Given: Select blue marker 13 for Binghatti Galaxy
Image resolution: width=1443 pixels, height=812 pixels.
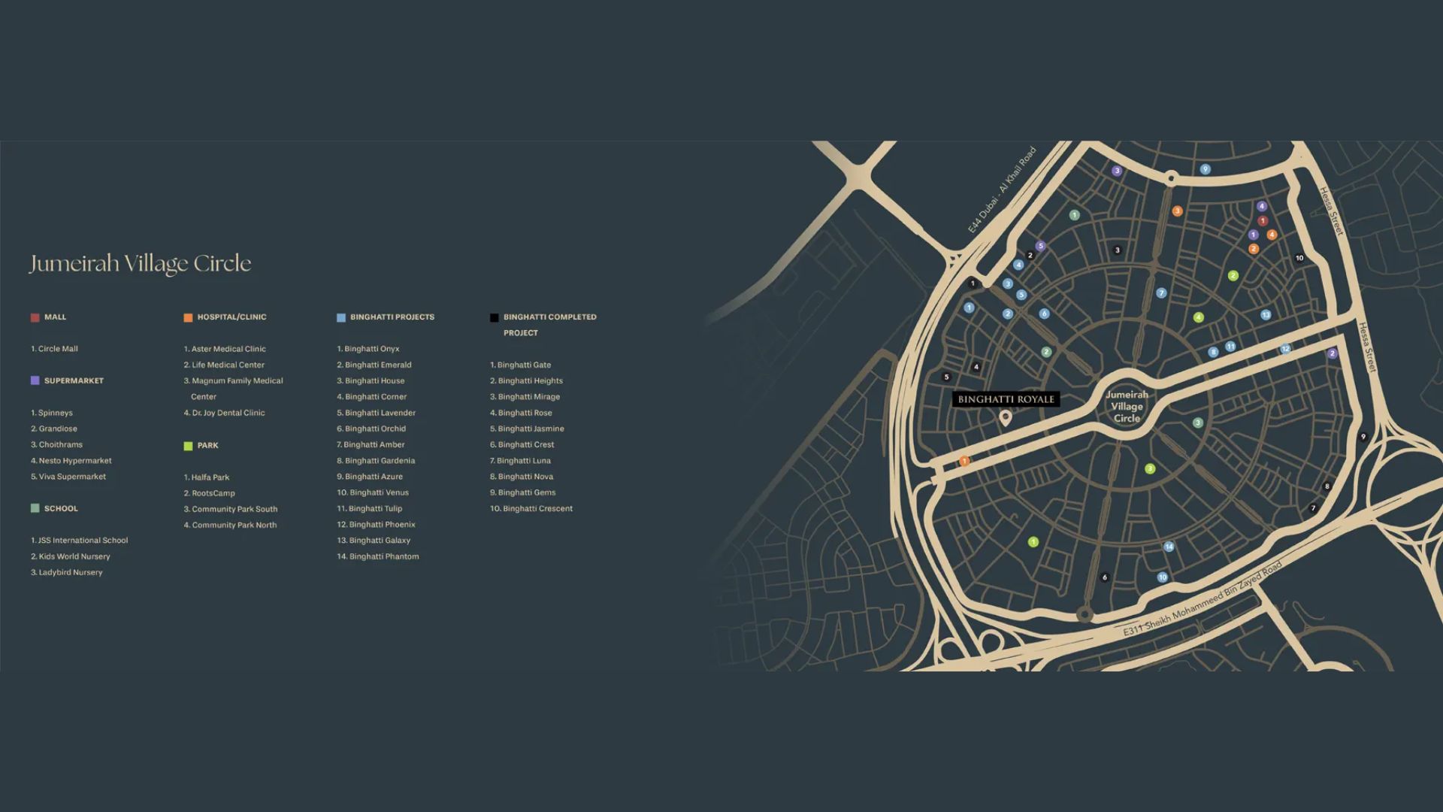Looking at the screenshot, I should (x=1266, y=315).
